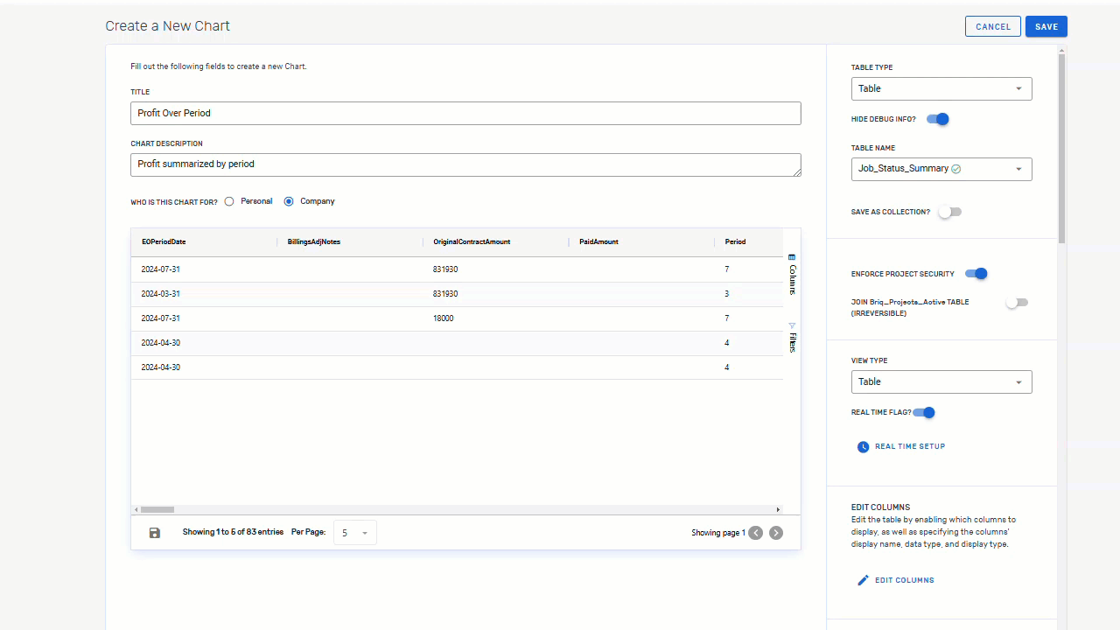
Task: Click the Title input field
Action: [465, 113]
